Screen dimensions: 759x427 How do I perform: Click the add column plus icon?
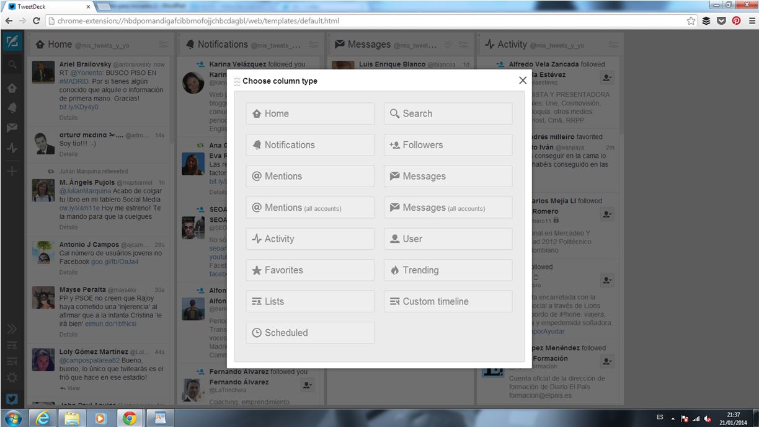click(x=12, y=171)
